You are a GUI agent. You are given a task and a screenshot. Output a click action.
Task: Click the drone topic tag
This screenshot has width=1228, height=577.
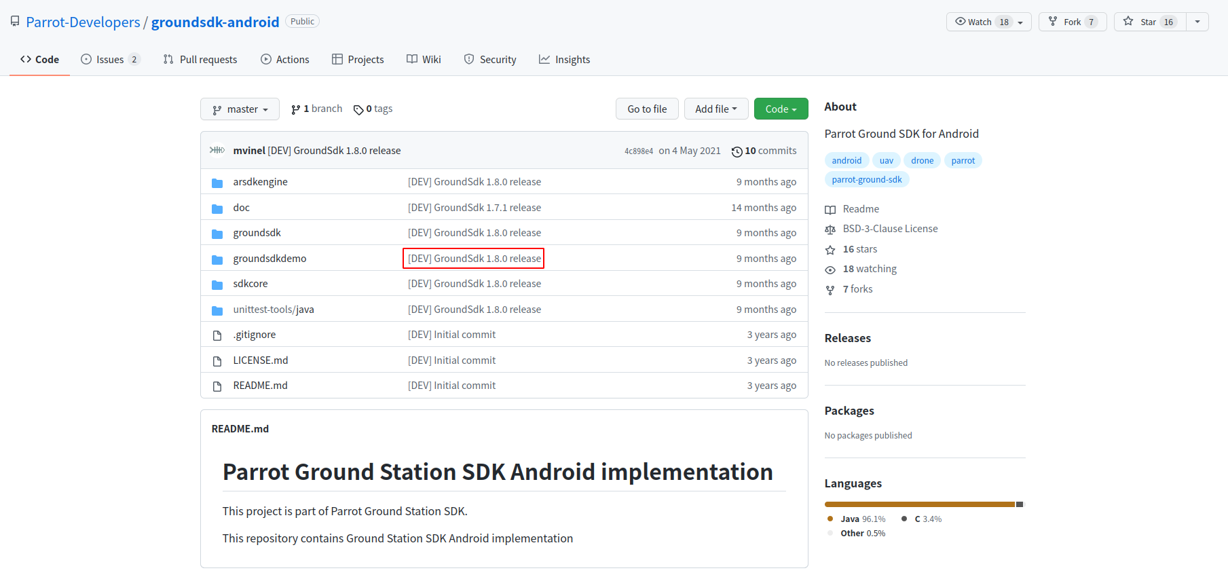coord(923,160)
